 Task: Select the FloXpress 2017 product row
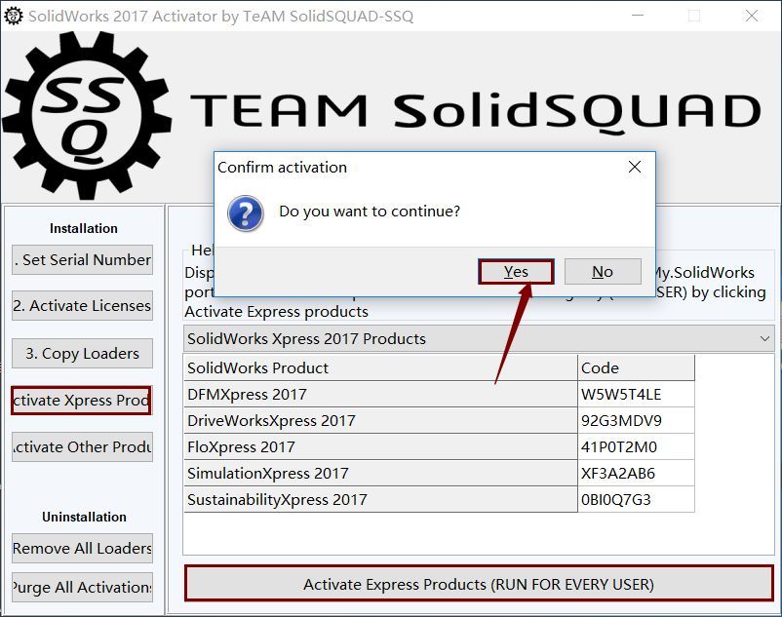point(293,446)
